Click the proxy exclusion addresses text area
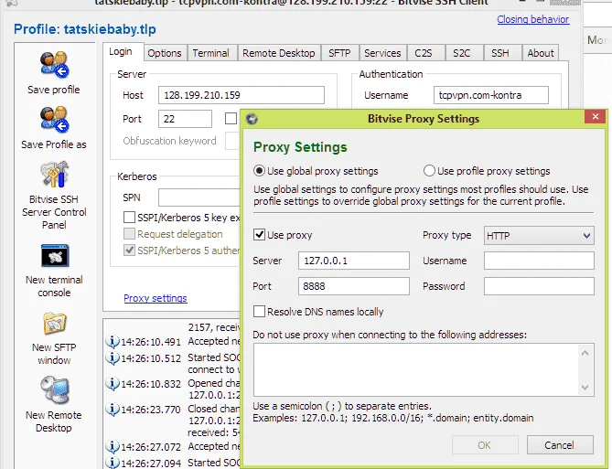612x469 pixels. pos(416,369)
